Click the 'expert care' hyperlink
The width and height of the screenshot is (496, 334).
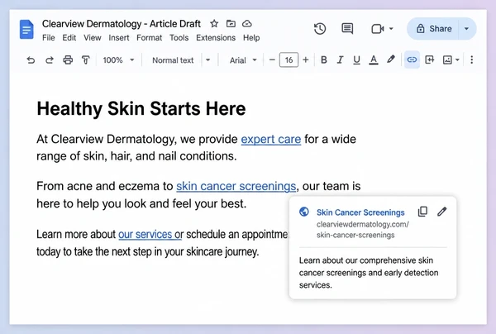[271, 139]
